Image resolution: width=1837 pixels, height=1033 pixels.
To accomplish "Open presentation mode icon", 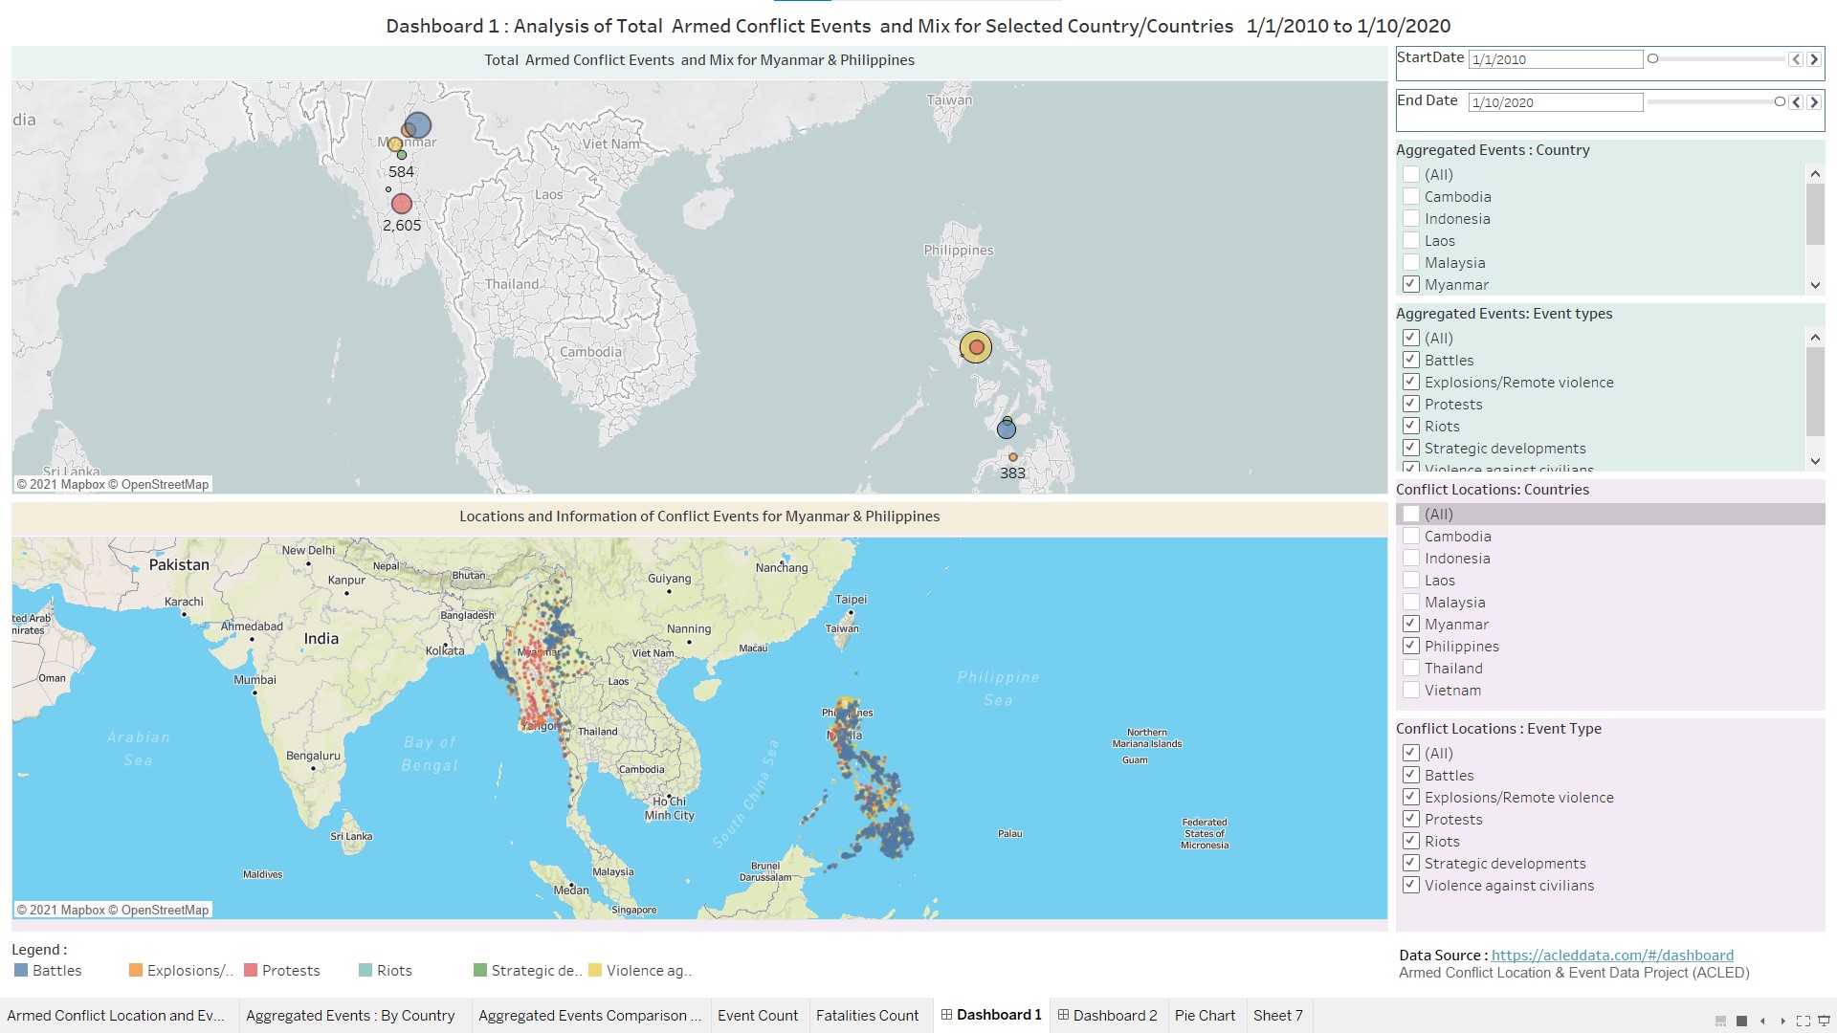I will [1824, 1021].
